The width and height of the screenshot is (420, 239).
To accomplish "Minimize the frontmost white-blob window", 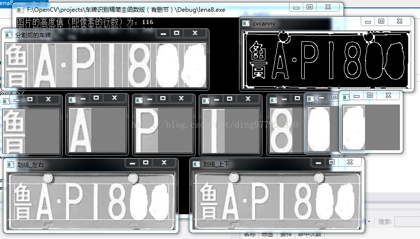I will (x=357, y=96).
